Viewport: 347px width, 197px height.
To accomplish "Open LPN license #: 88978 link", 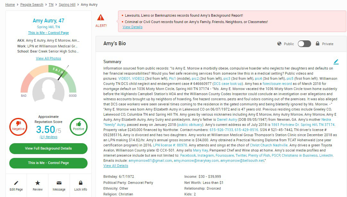I will pyautogui.click(x=170, y=145).
